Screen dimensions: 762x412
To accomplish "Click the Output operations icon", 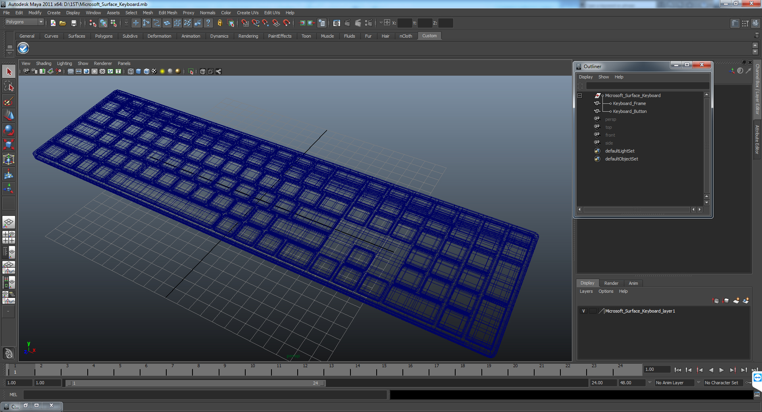I will (x=311, y=23).
